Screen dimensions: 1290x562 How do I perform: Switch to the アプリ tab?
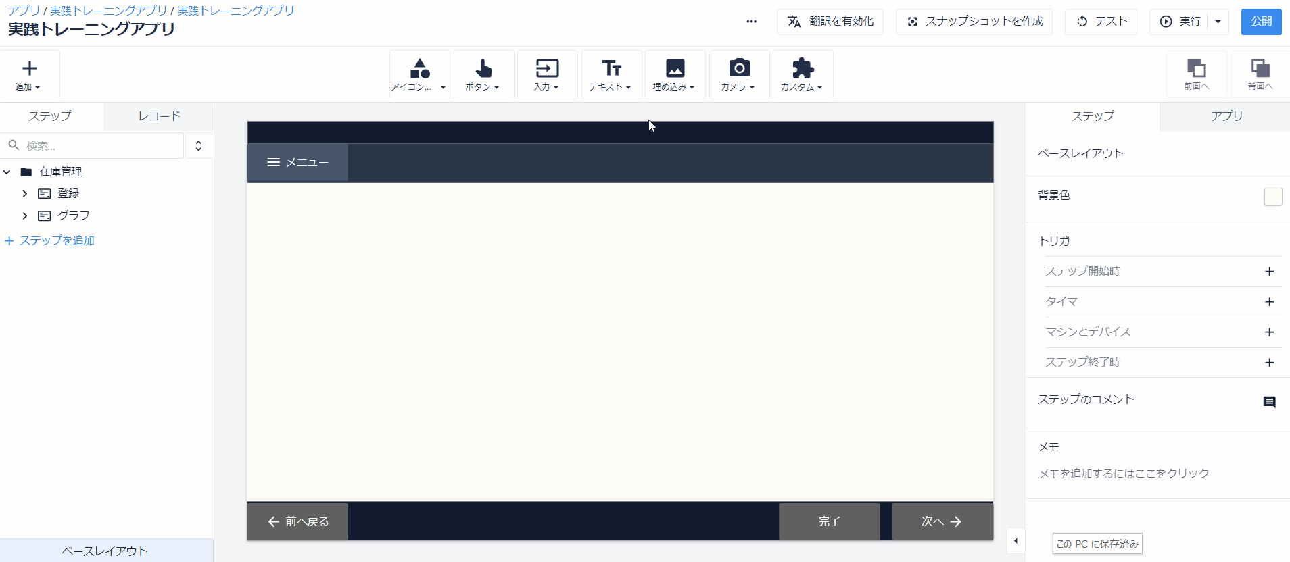coord(1226,116)
